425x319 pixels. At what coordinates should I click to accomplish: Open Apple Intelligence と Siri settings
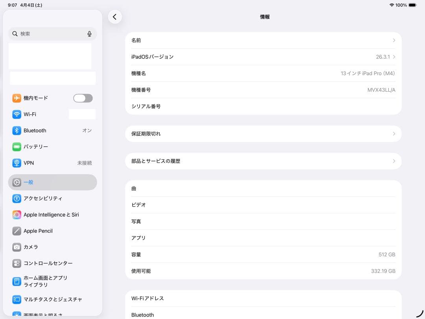pos(53,215)
